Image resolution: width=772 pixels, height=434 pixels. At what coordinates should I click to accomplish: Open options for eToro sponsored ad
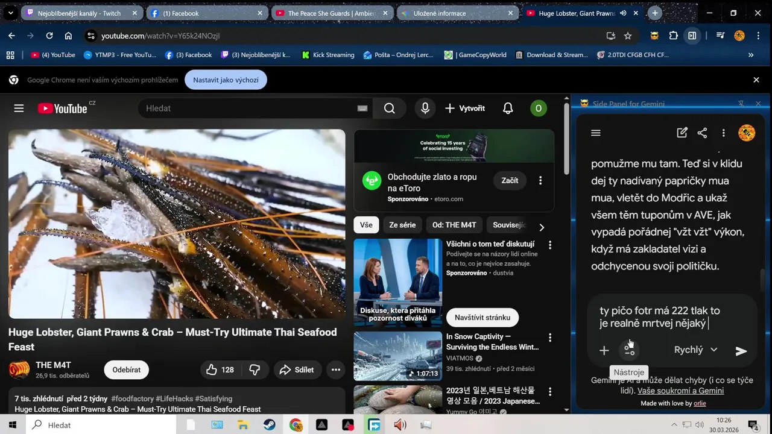tap(540, 180)
